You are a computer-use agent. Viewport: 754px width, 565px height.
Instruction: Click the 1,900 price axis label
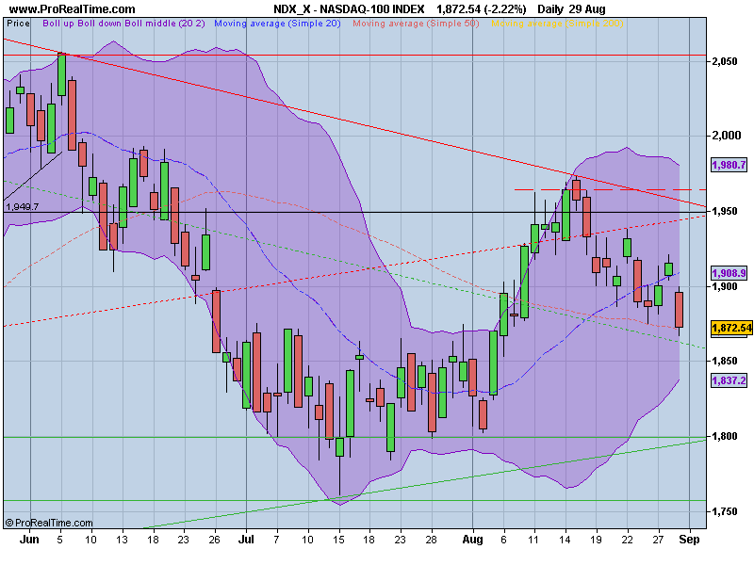point(725,286)
